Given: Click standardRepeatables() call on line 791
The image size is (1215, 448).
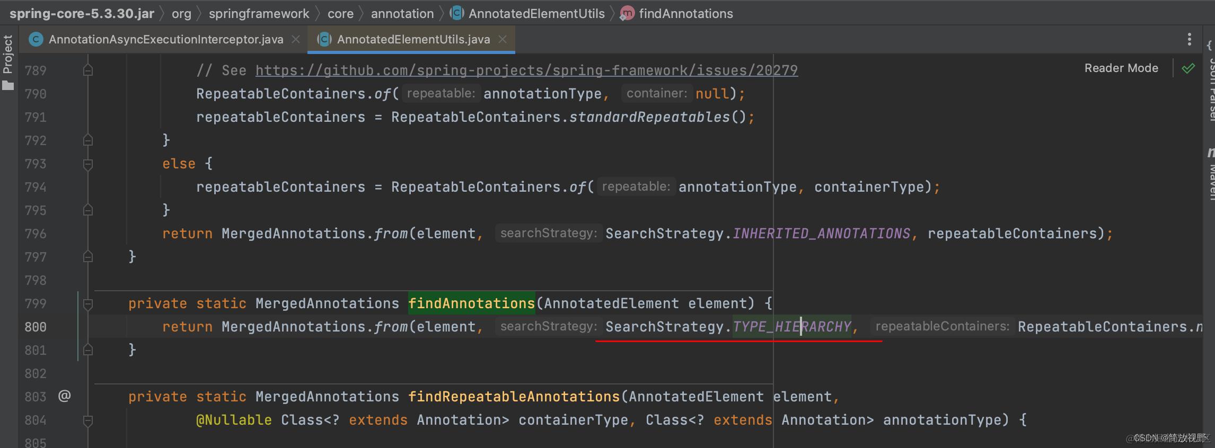Looking at the screenshot, I should [658, 117].
